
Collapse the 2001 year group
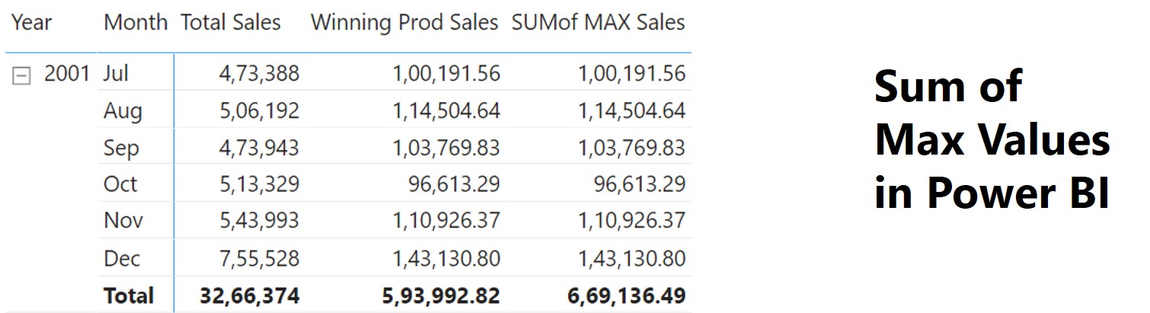23,75
